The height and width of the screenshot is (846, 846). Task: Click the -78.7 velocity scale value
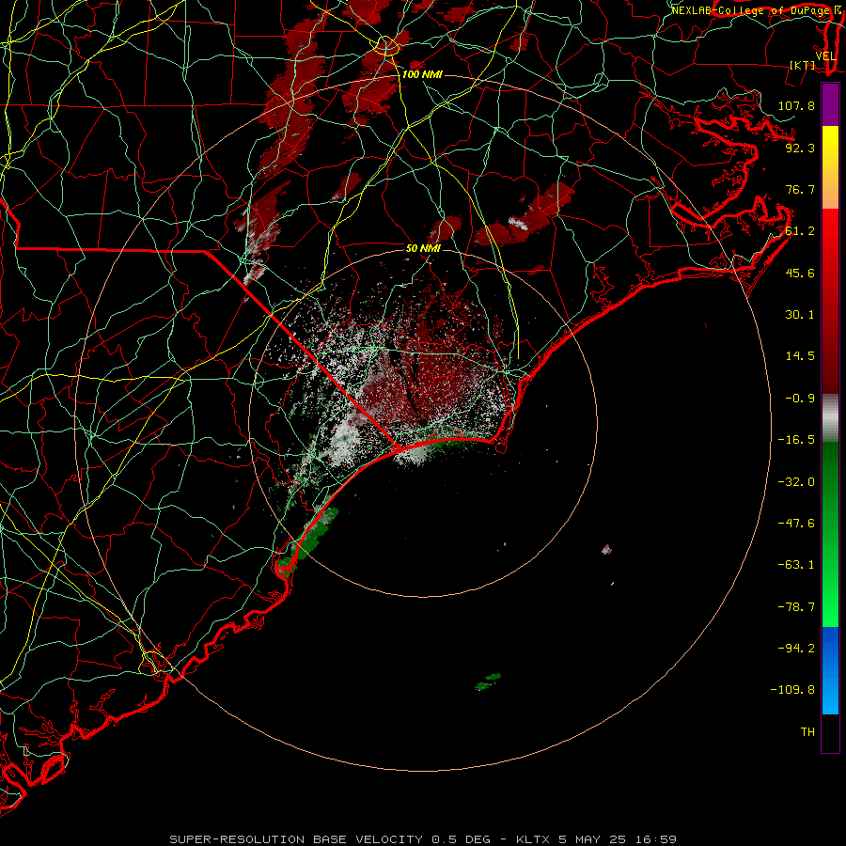point(796,607)
